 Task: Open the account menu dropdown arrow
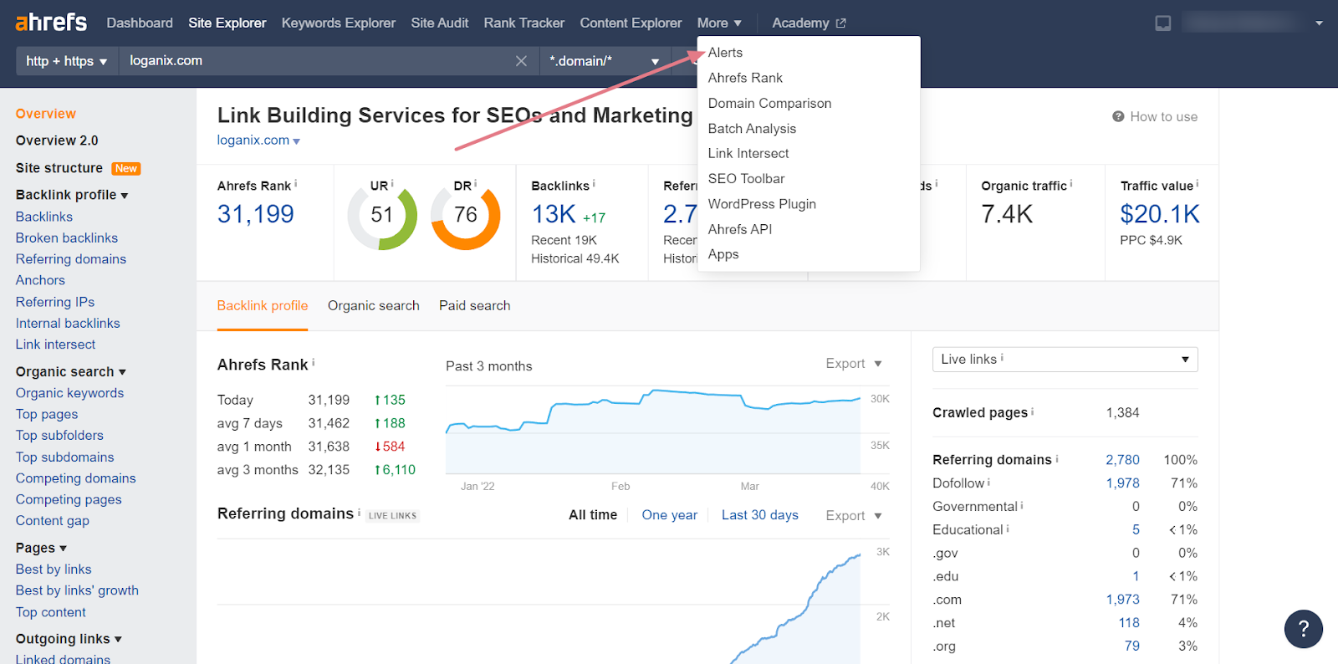coord(1319,23)
